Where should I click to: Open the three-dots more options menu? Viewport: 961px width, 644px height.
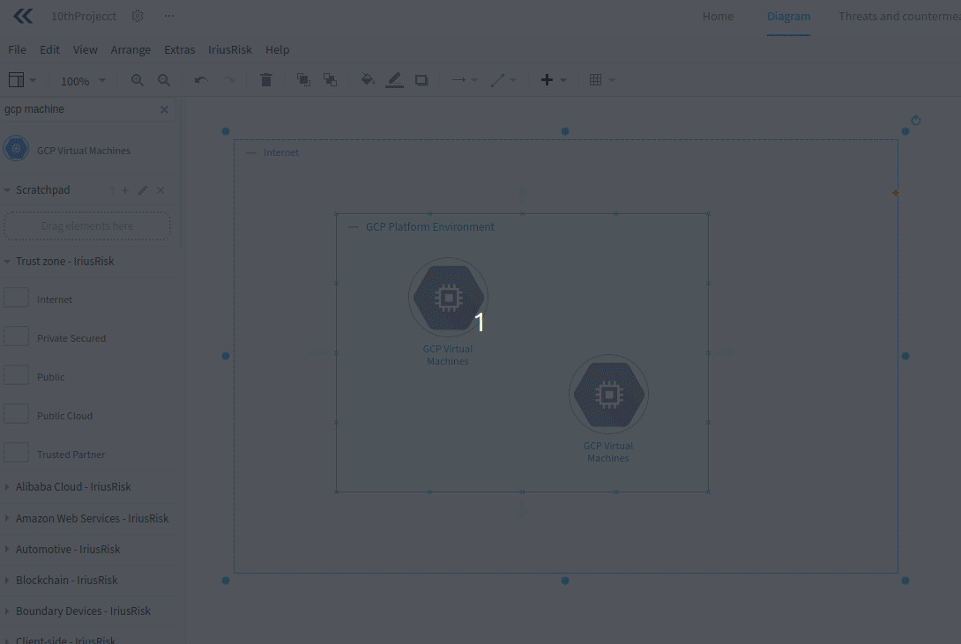pos(169,16)
